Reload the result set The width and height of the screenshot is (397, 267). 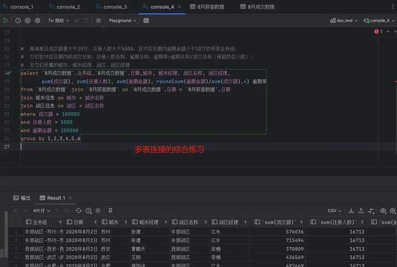79,210
